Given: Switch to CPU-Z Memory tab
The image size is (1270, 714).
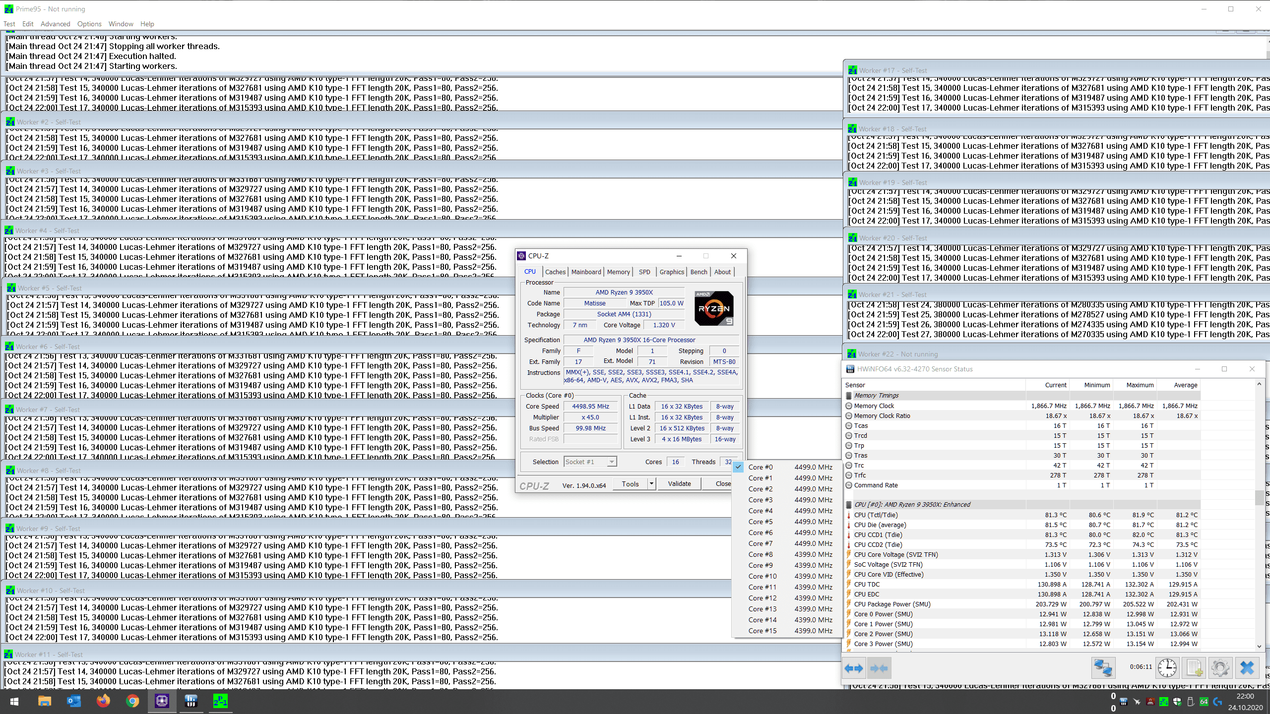Looking at the screenshot, I should 618,272.
